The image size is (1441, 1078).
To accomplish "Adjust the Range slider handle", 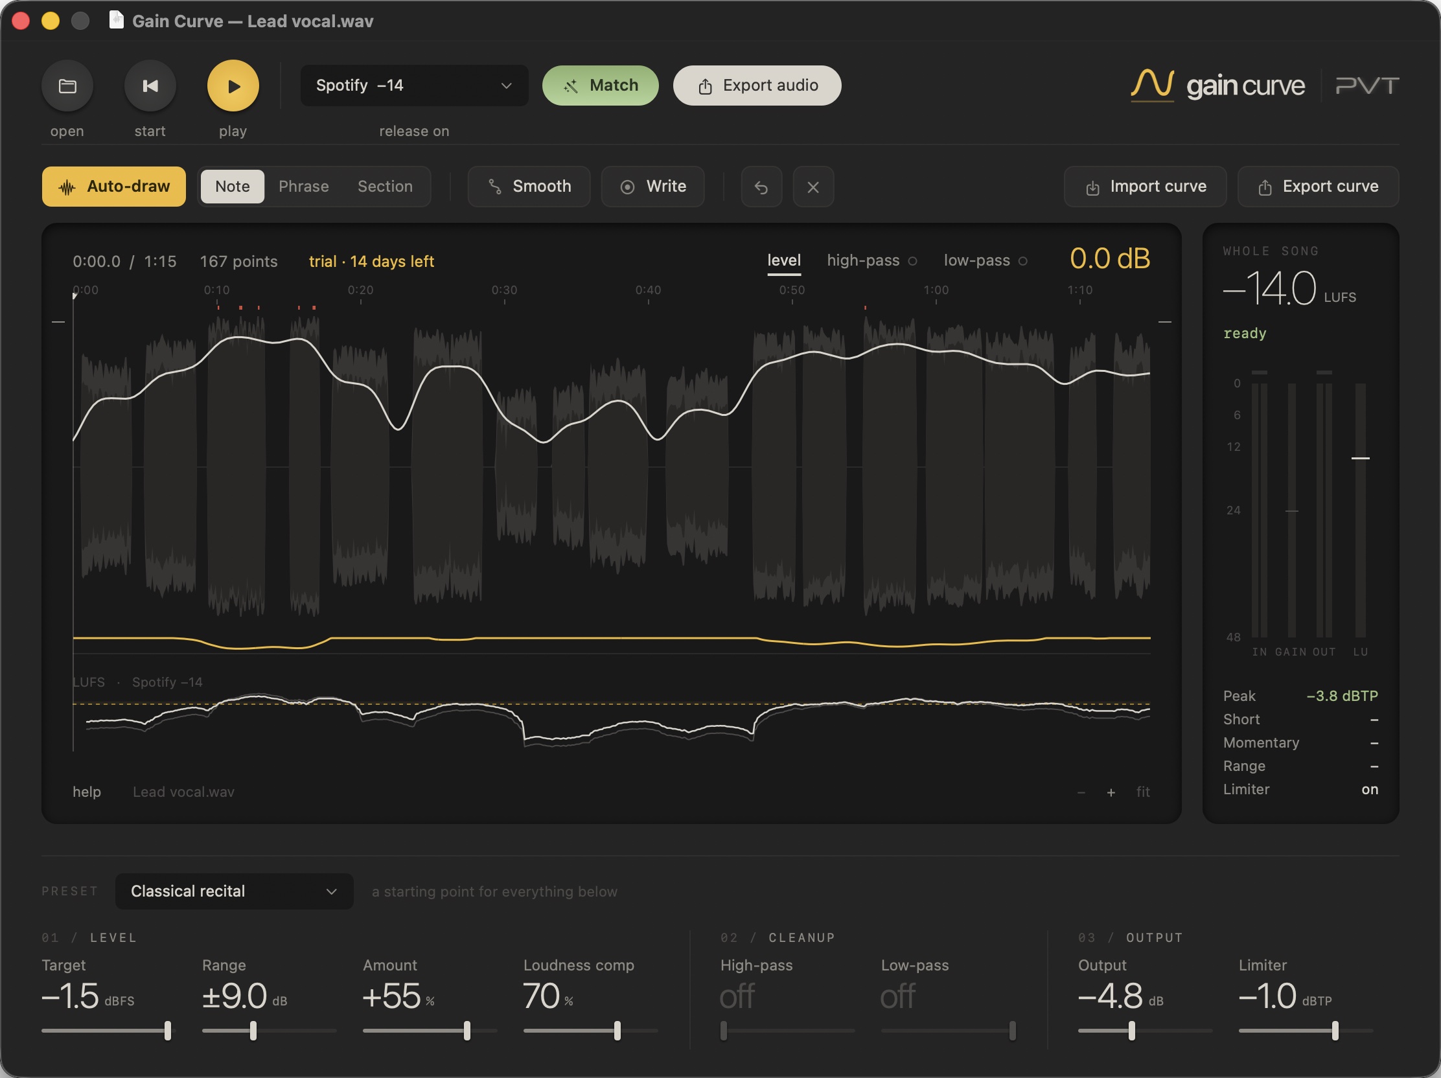I will pyautogui.click(x=253, y=1031).
